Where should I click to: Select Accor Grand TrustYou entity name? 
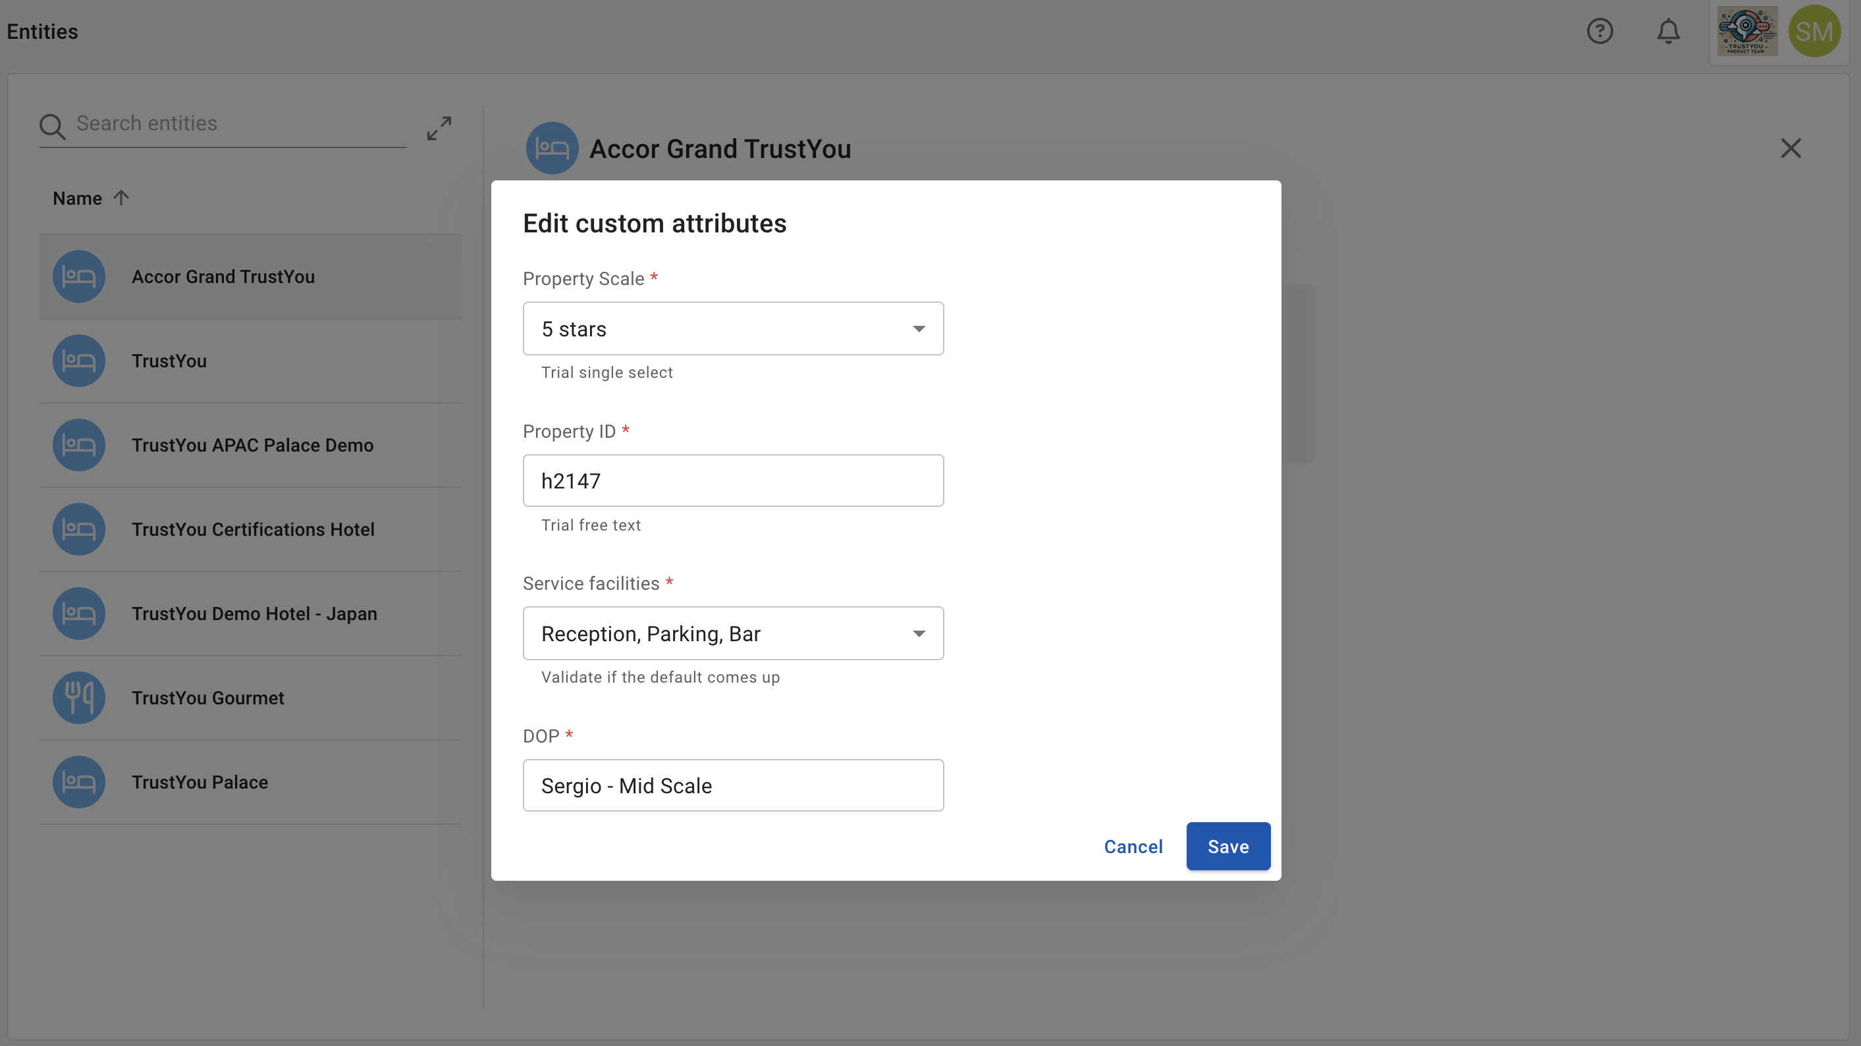[x=223, y=276]
